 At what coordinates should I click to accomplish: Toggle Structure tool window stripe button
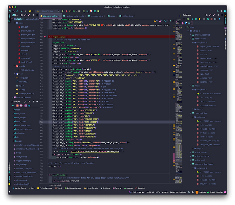tap(9, 181)
